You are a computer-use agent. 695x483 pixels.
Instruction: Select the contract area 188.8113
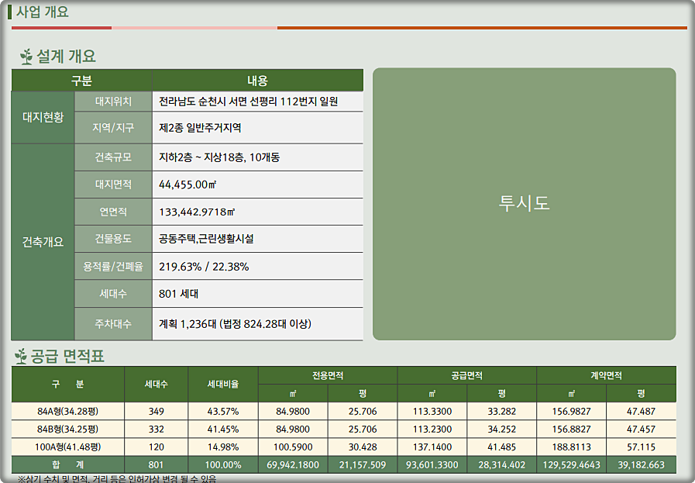click(571, 447)
